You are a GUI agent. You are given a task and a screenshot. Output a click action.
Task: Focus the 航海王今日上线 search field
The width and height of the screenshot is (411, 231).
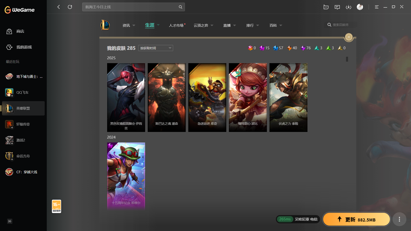(x=133, y=7)
